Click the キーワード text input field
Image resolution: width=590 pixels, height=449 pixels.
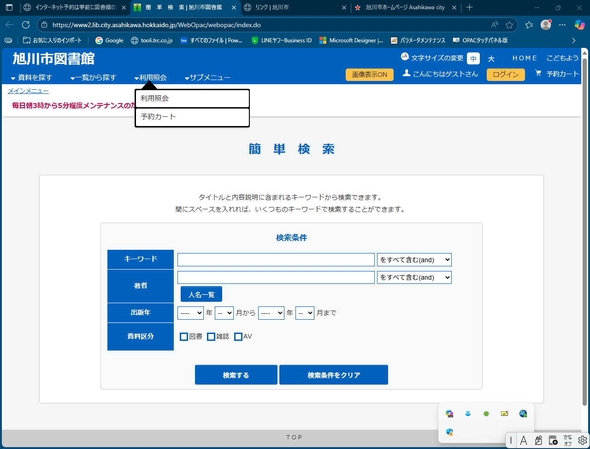point(276,260)
